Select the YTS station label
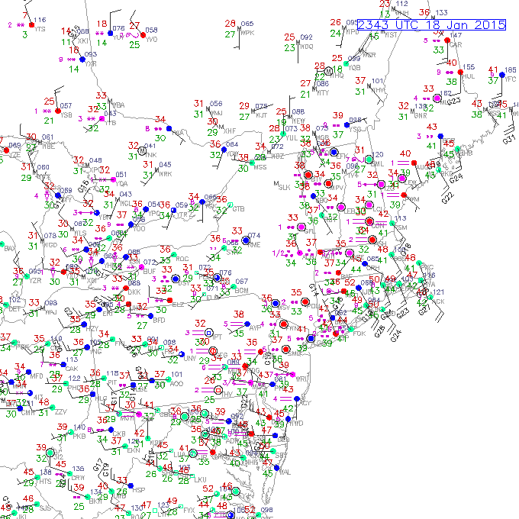Screen dimensions: 519x519 point(40,29)
